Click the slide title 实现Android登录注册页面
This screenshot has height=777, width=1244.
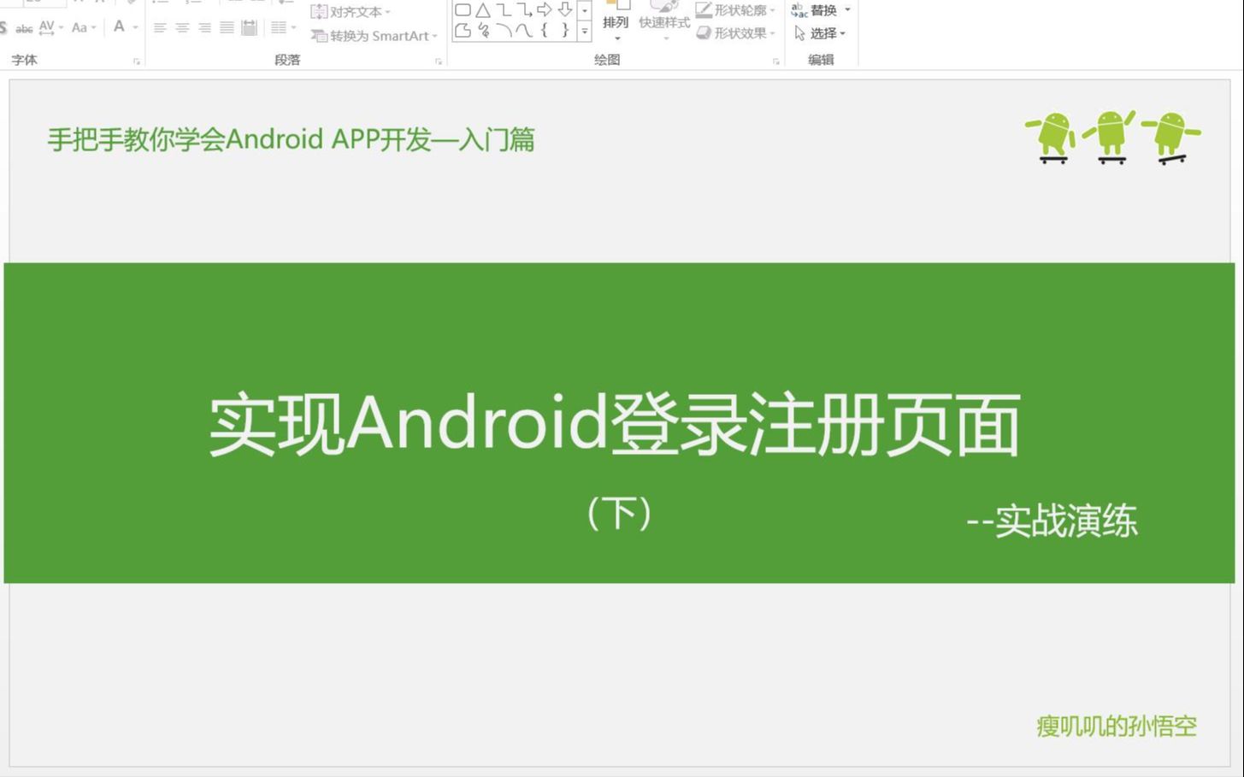(615, 424)
